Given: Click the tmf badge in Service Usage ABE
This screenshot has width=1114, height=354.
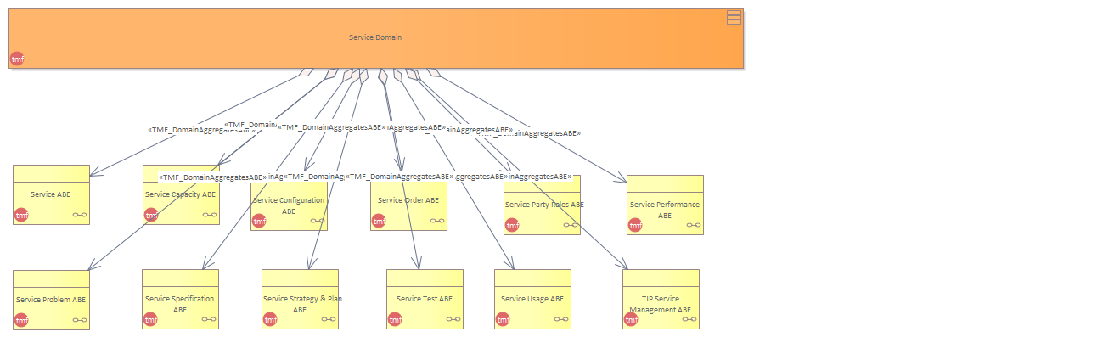Looking at the screenshot, I should tap(503, 320).
